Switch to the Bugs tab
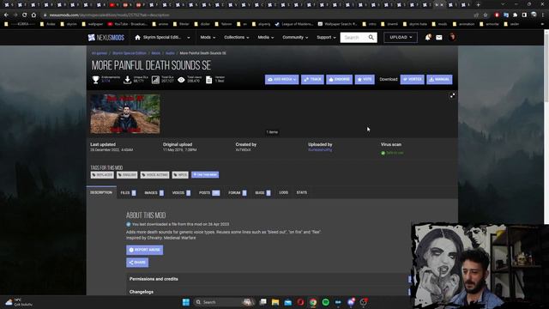The image size is (549, 309). pyautogui.click(x=262, y=192)
